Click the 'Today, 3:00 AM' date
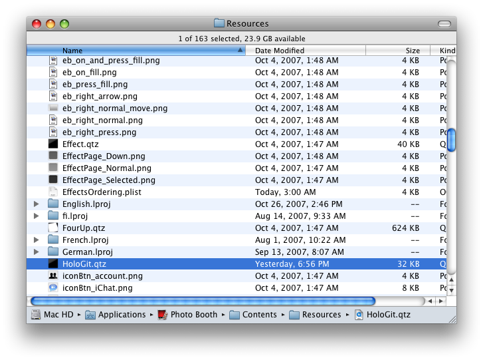The width and height of the screenshot is (483, 360). 285,192
